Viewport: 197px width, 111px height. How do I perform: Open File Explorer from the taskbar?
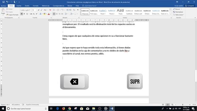(94, 109)
